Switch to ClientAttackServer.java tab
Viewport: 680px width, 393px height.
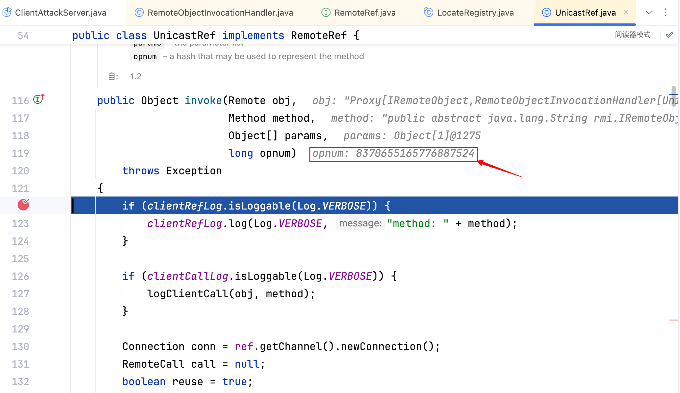click(61, 13)
